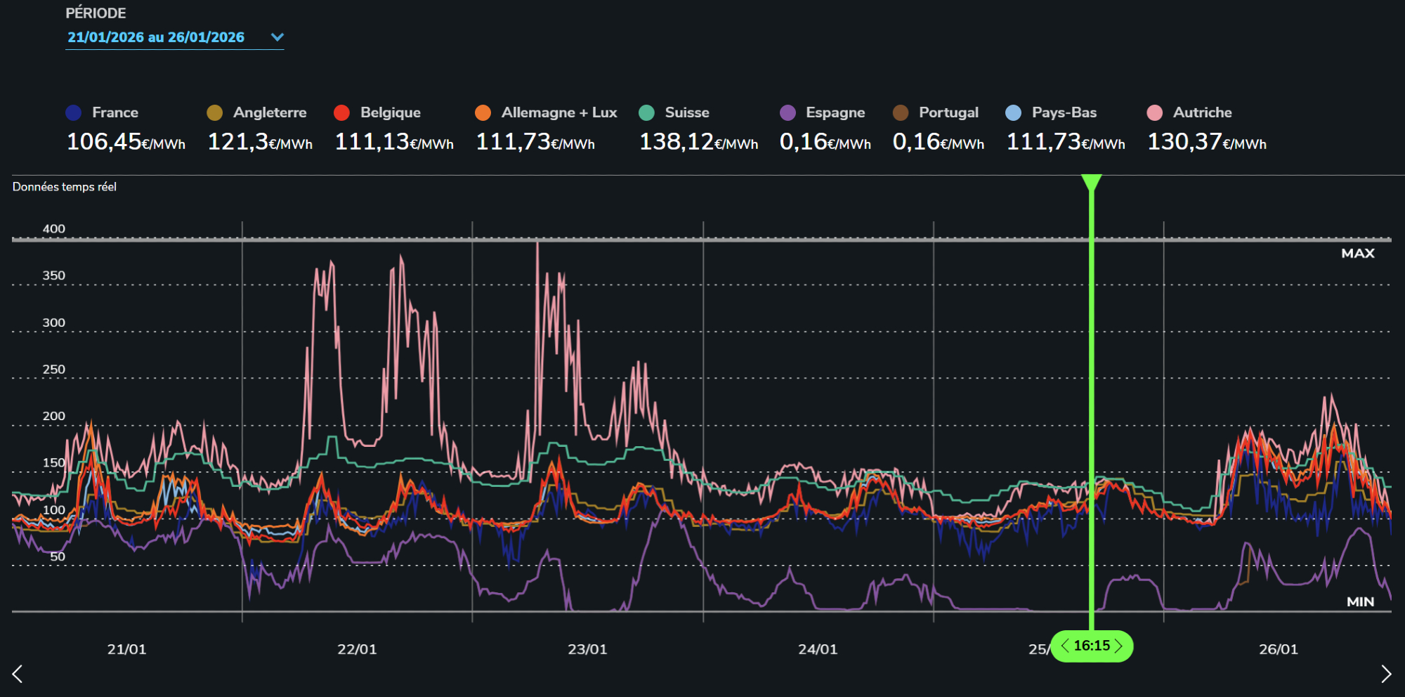Click the 22/01 date label on axis
This screenshot has height=697, width=1405.
pos(357,649)
